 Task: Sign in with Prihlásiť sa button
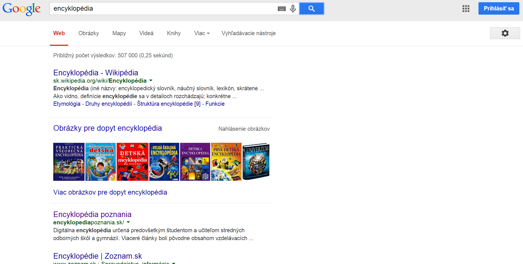tap(499, 8)
